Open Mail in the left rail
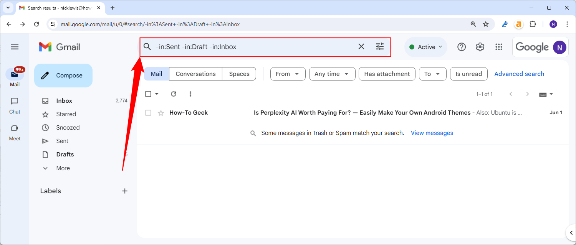 [x=15, y=77]
